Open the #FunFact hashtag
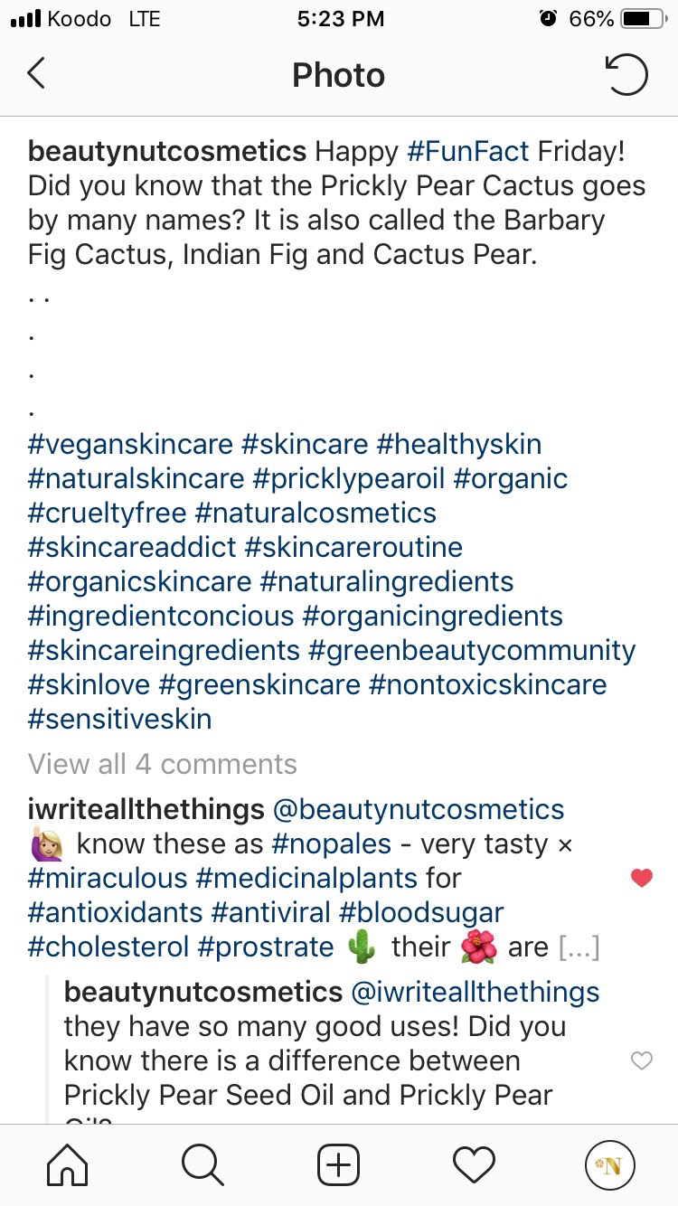678x1206 pixels. coord(468,150)
